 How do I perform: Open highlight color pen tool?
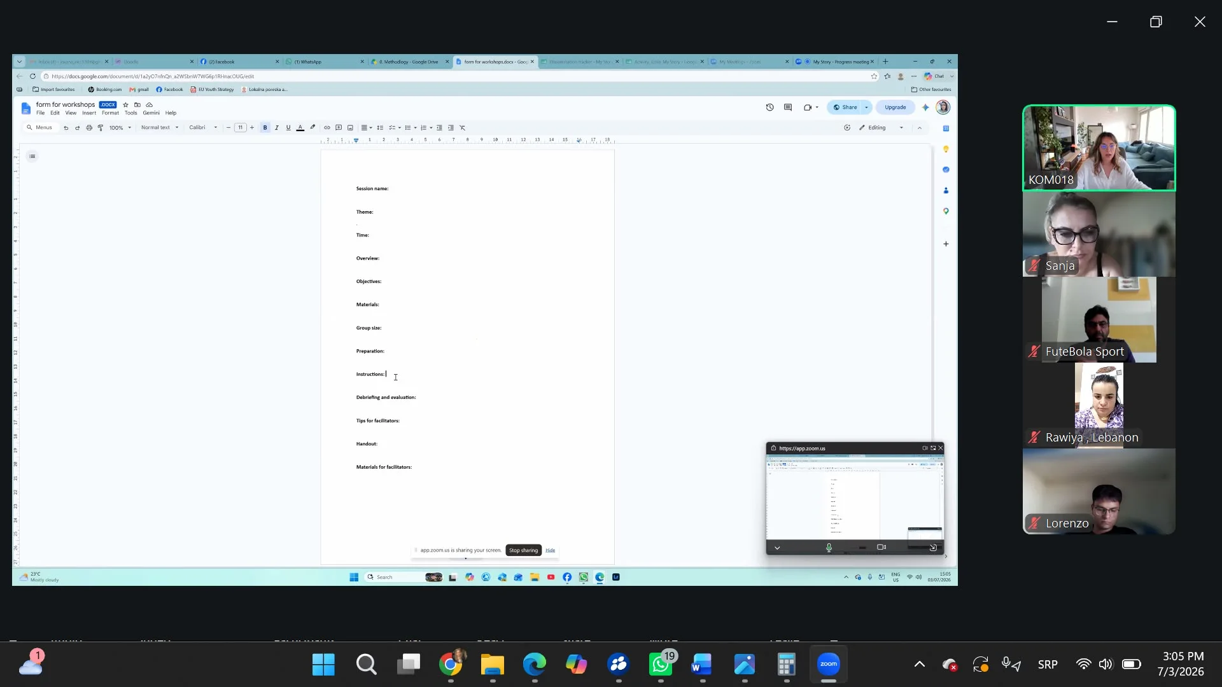(x=313, y=128)
